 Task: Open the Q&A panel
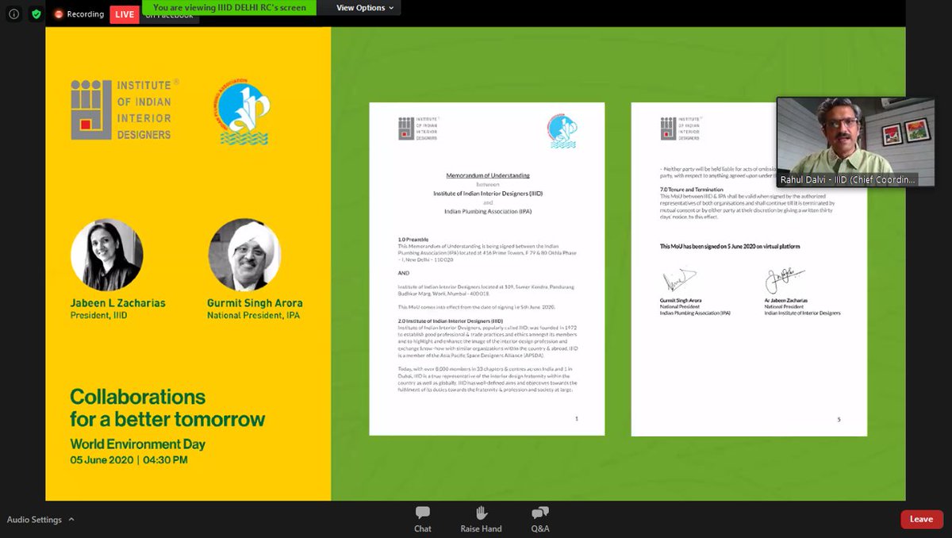pyautogui.click(x=540, y=520)
